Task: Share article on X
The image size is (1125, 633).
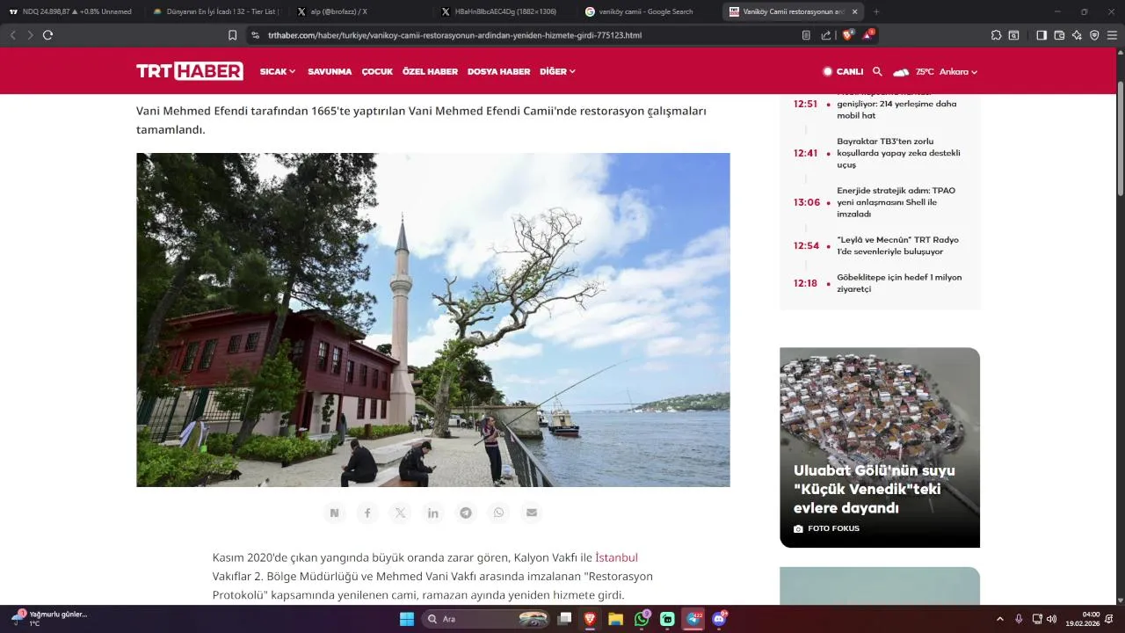Action: (400, 513)
